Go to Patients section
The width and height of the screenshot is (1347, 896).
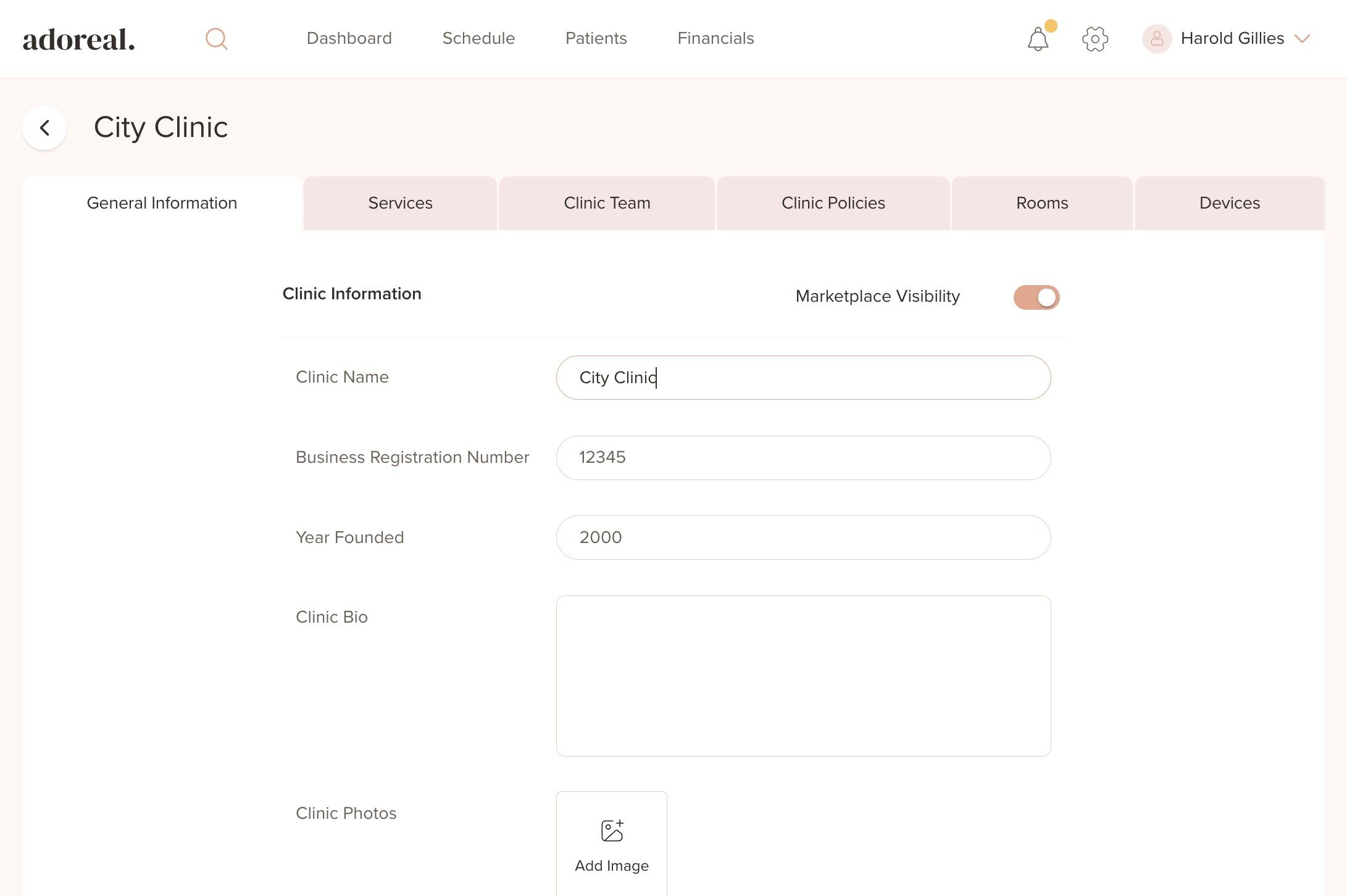[x=596, y=38]
